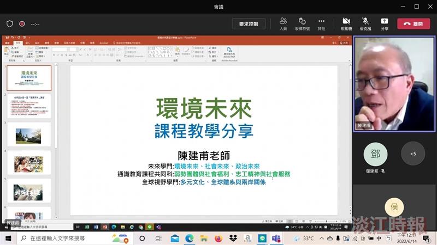Open File Explorer on the bottom taskbar
437x245 pixels.
click(204, 238)
